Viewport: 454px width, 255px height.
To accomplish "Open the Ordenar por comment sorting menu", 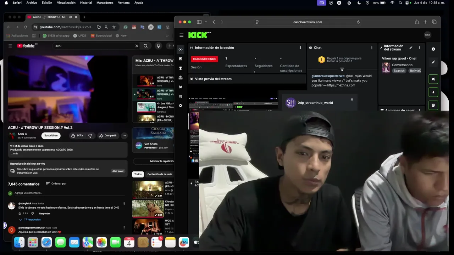I will pos(56,183).
